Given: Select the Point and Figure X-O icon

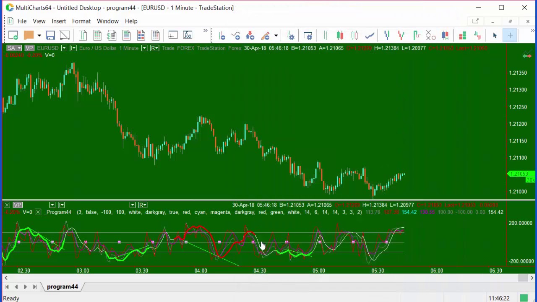Looking at the screenshot, I should pyautogui.click(x=430, y=36).
